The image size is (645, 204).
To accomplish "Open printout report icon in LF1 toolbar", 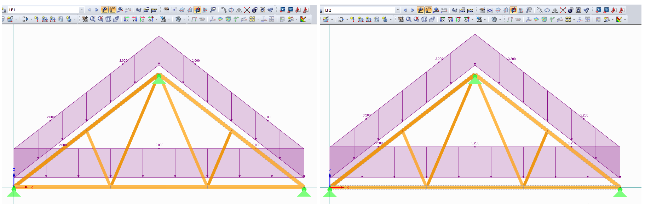I will point(282,19).
